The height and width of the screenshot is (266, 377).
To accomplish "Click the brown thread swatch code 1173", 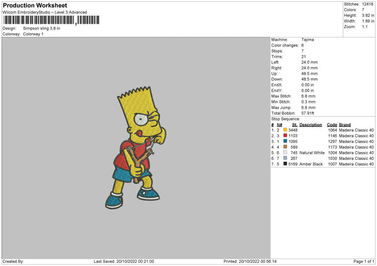I will (x=285, y=147).
